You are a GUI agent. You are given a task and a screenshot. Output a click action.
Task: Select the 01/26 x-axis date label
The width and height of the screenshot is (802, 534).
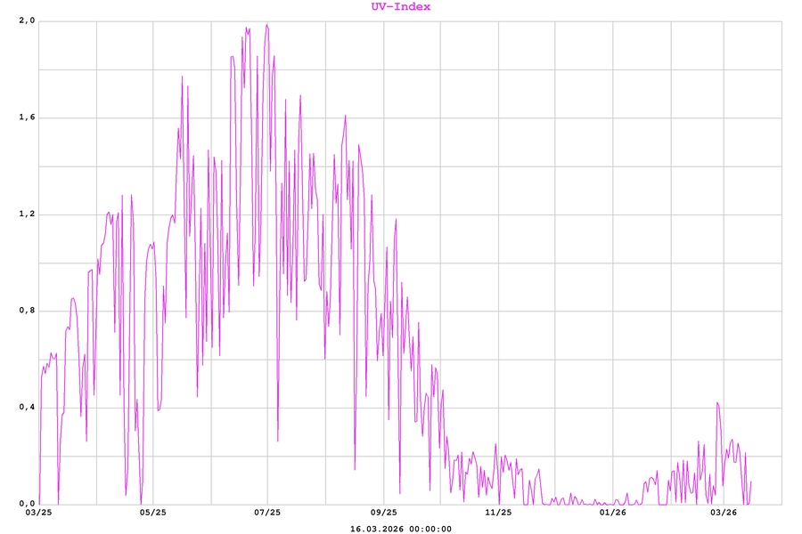(612, 513)
